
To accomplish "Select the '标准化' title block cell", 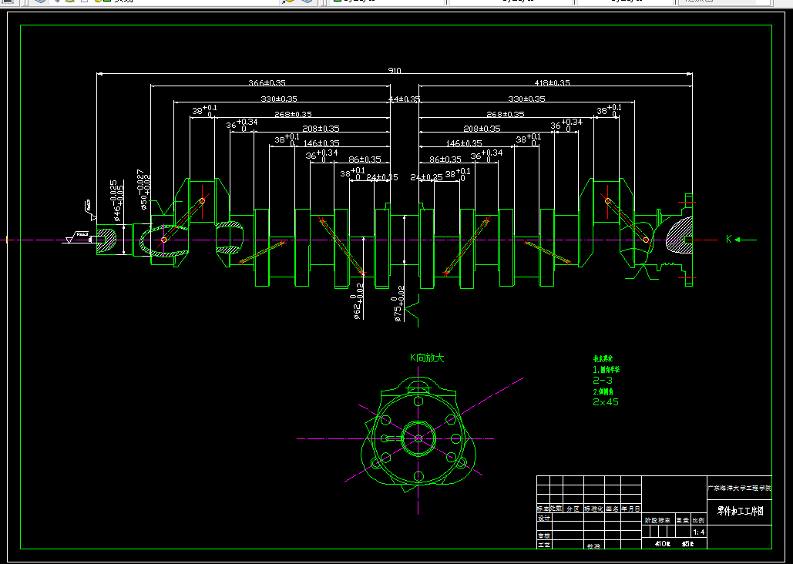I will pos(593,509).
